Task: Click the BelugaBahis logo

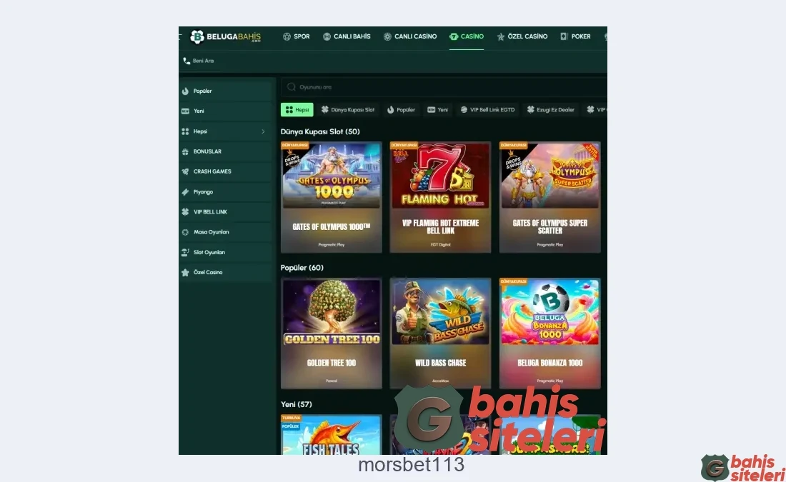Action: click(x=225, y=36)
